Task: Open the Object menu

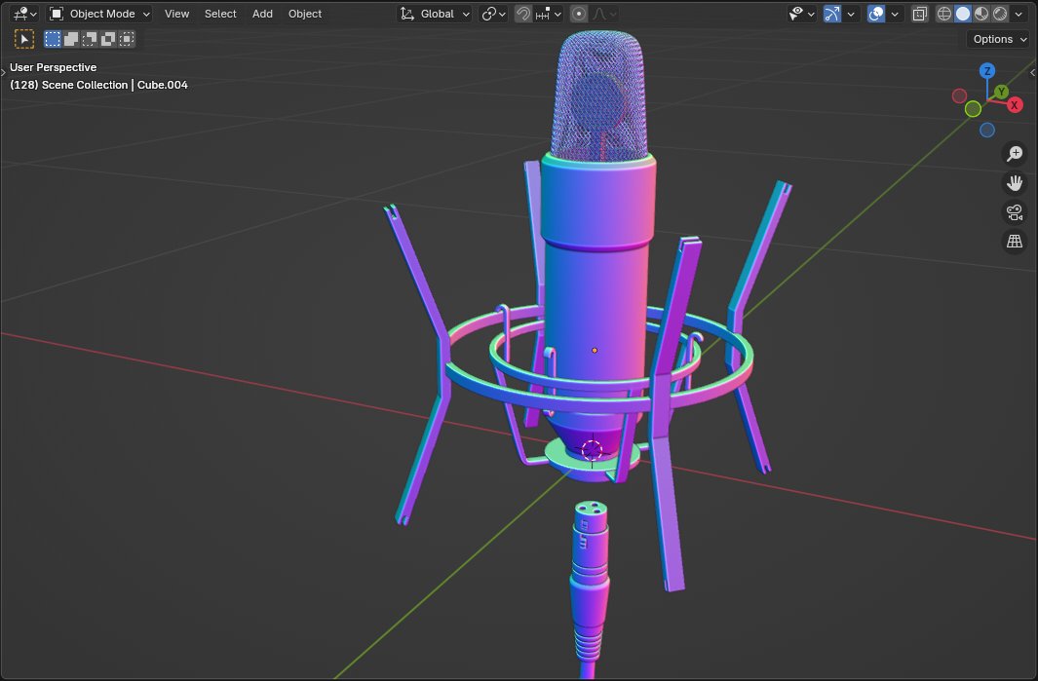Action: pyautogui.click(x=304, y=14)
